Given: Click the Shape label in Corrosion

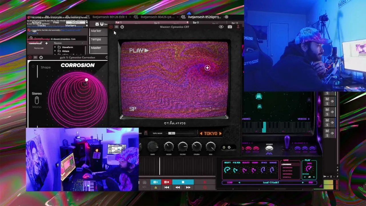Looking at the screenshot, I should pyautogui.click(x=45, y=68).
